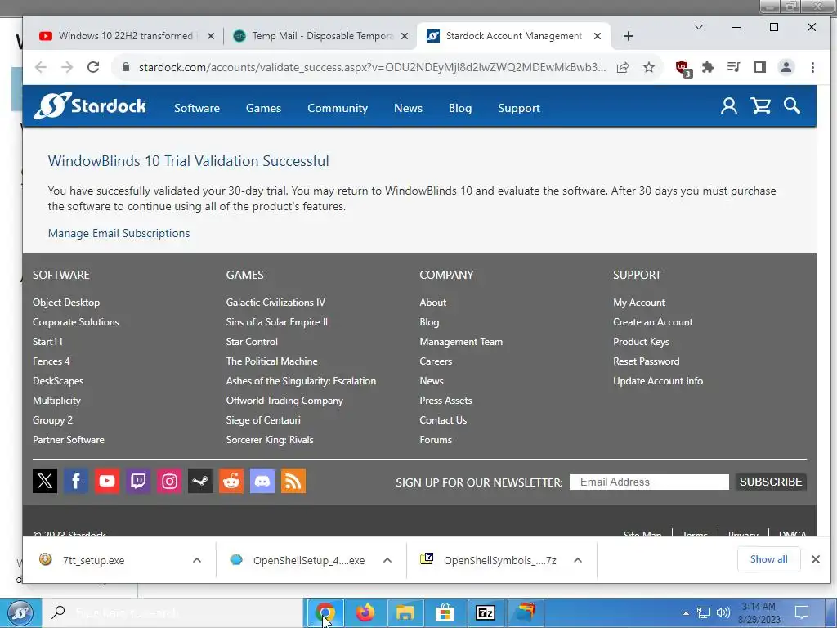
Task: Click the account user icon in Stardock header
Action: pos(728,105)
